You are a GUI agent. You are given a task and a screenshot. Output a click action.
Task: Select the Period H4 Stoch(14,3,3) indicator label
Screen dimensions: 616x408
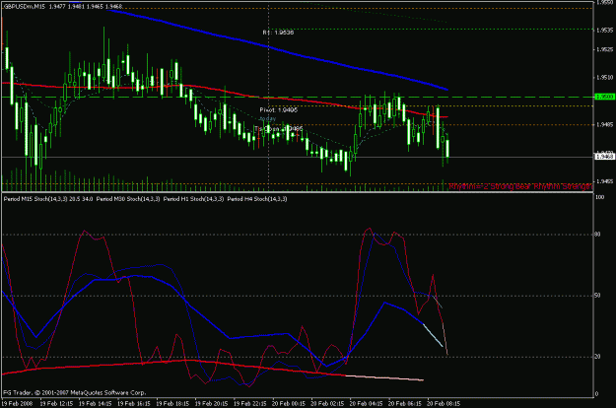(x=257, y=199)
